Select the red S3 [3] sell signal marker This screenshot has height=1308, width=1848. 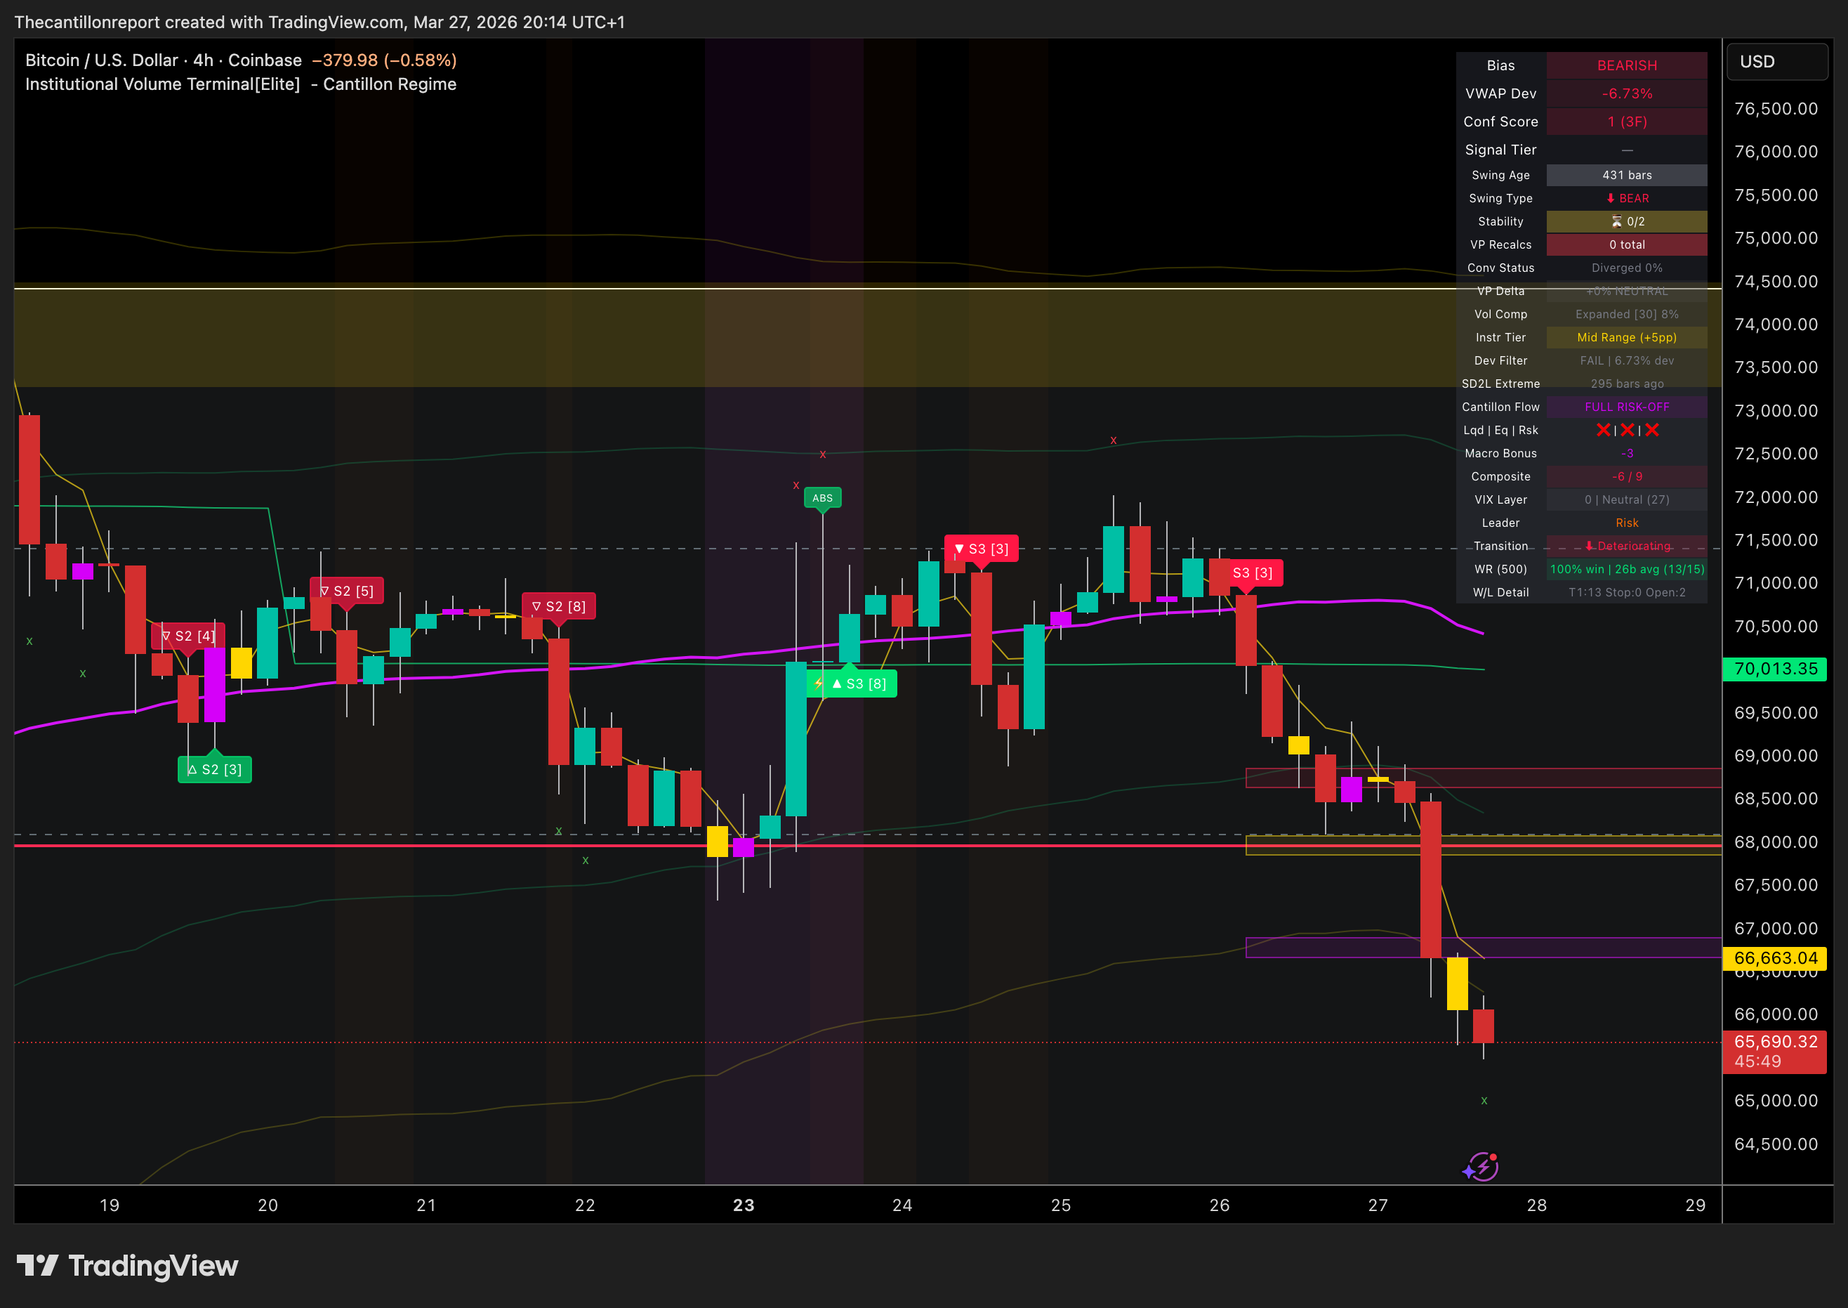tap(984, 549)
